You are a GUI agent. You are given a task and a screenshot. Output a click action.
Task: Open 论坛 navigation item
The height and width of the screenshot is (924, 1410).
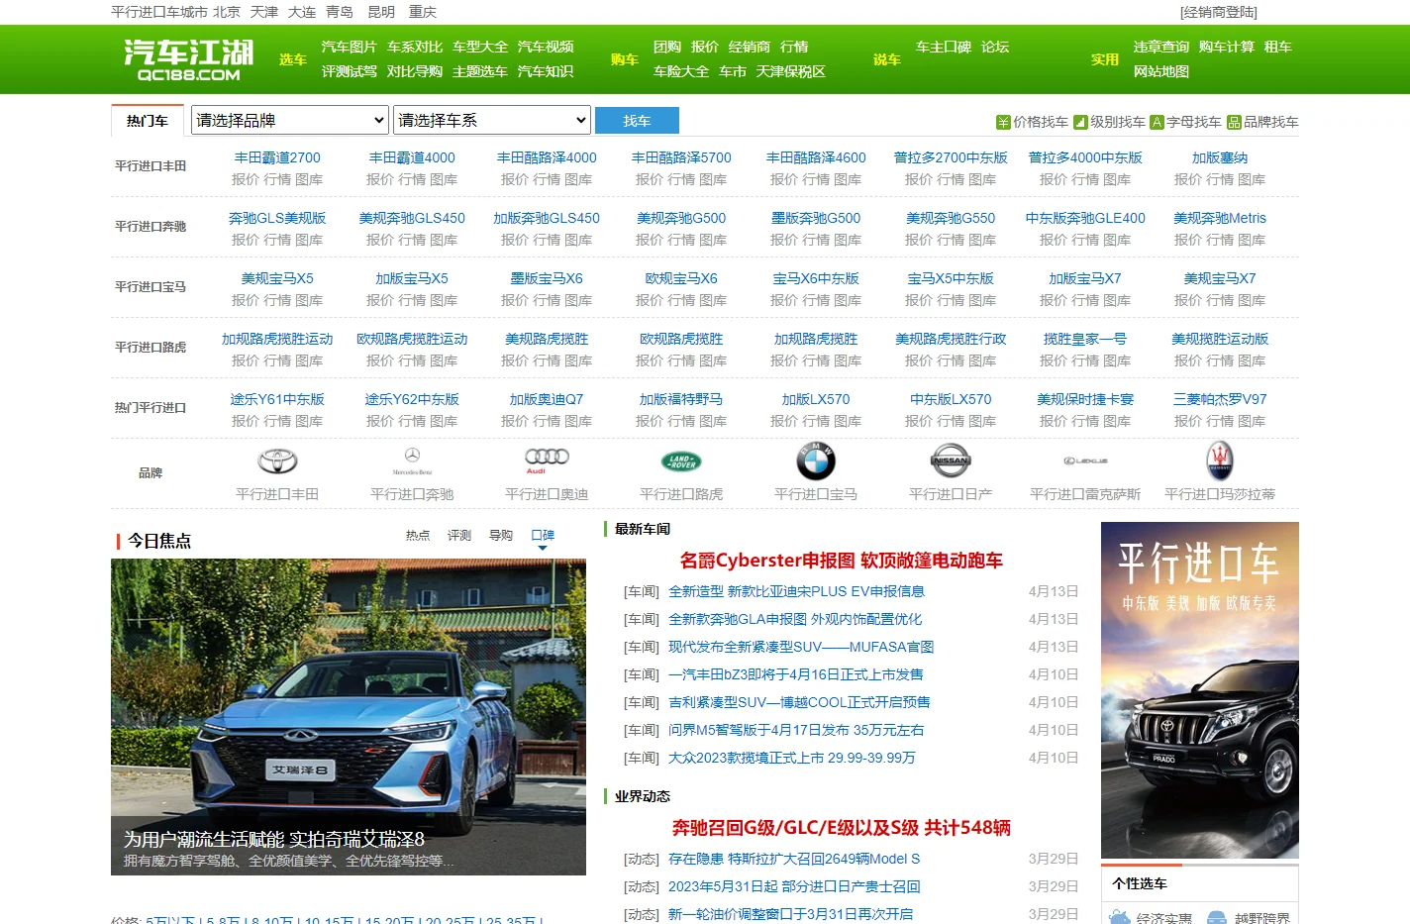[995, 47]
